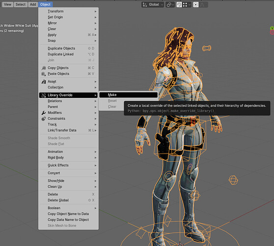Click the bone-shaped rig control near head

pos(207,48)
